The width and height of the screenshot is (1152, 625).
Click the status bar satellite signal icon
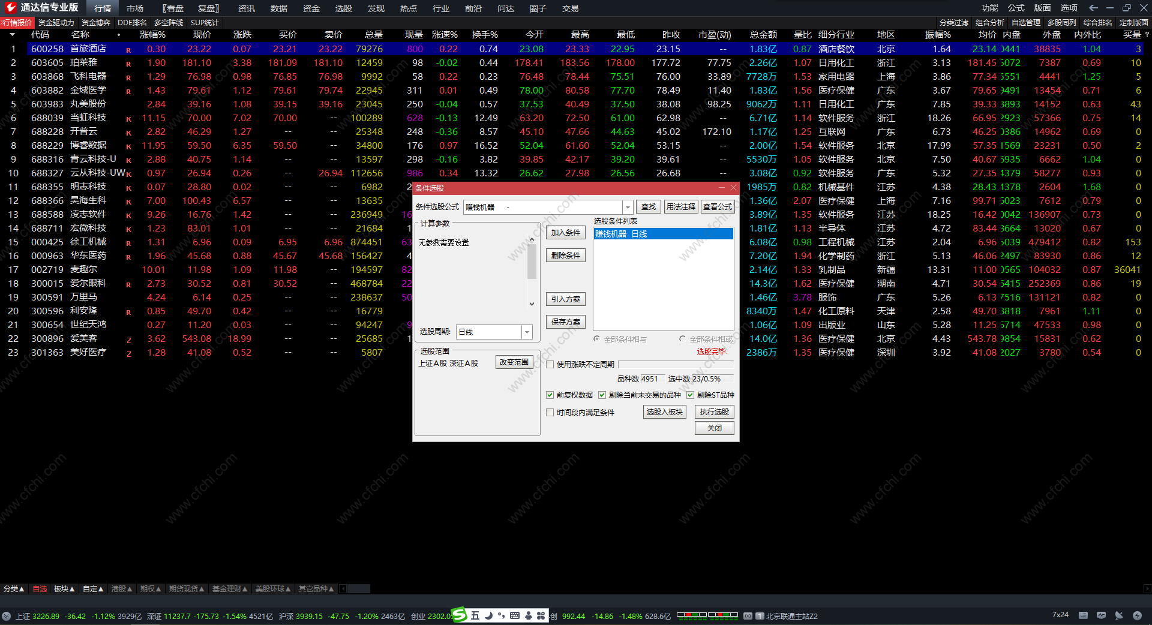coord(1119,615)
